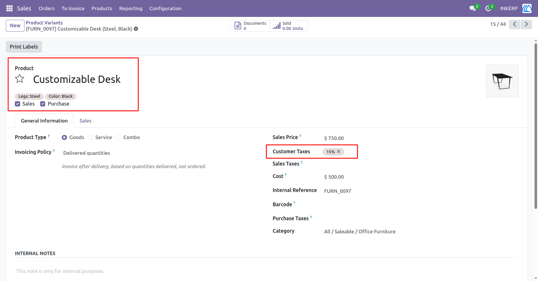Click the 15 / 44 pager counter
538x281 pixels.
point(498,24)
